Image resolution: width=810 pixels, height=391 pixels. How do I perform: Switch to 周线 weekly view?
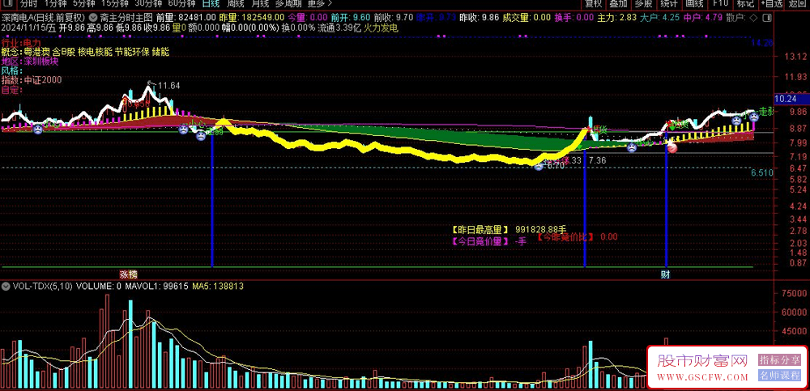click(x=235, y=3)
